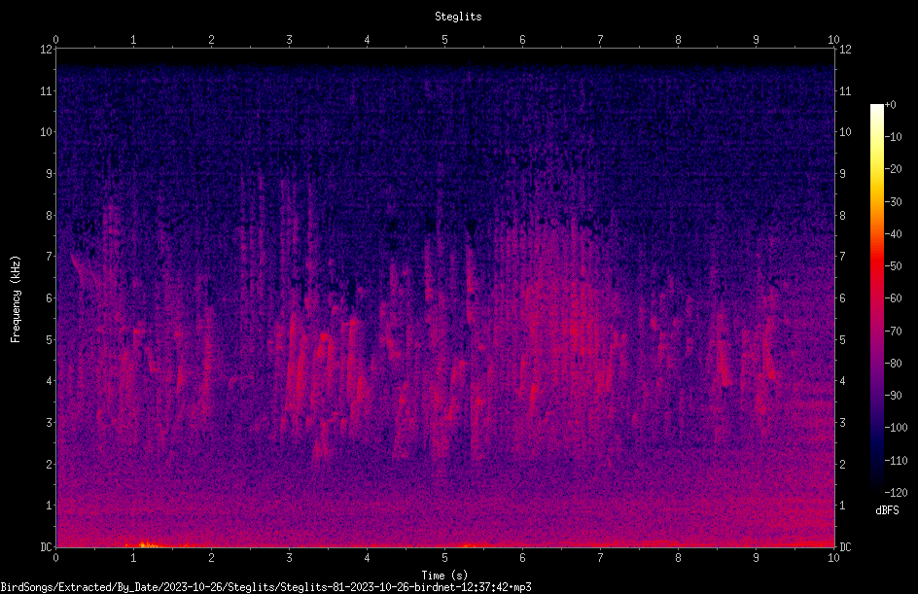Click the DC label at bottom left axis
Image resolution: width=918 pixels, height=594 pixels.
(x=46, y=546)
